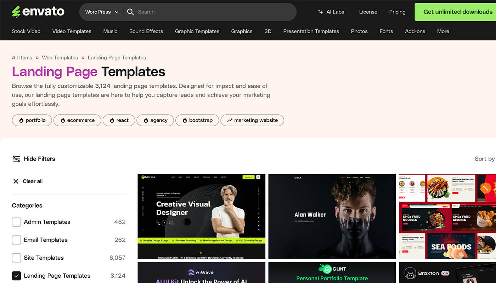Select the bootstrap tag
This screenshot has width=496, height=283.
point(197,120)
